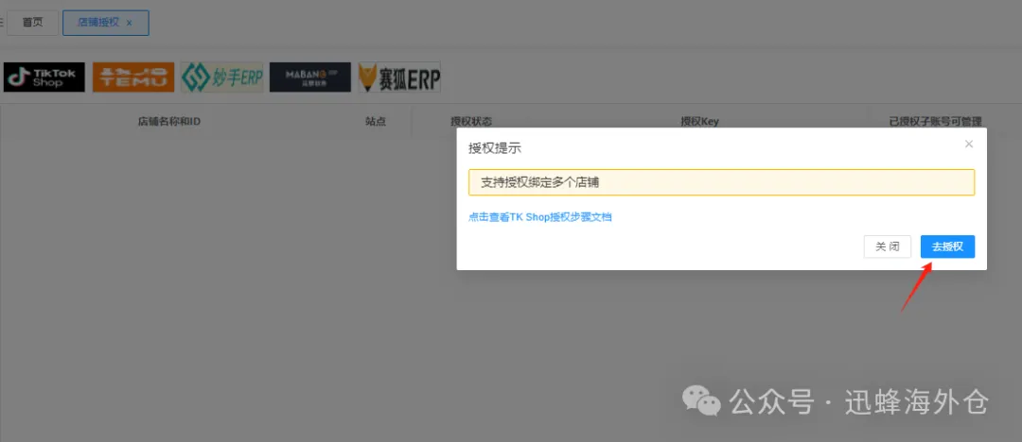Choose the TEMU platform logo
Image resolution: width=1022 pixels, height=442 pixels.
(133, 77)
